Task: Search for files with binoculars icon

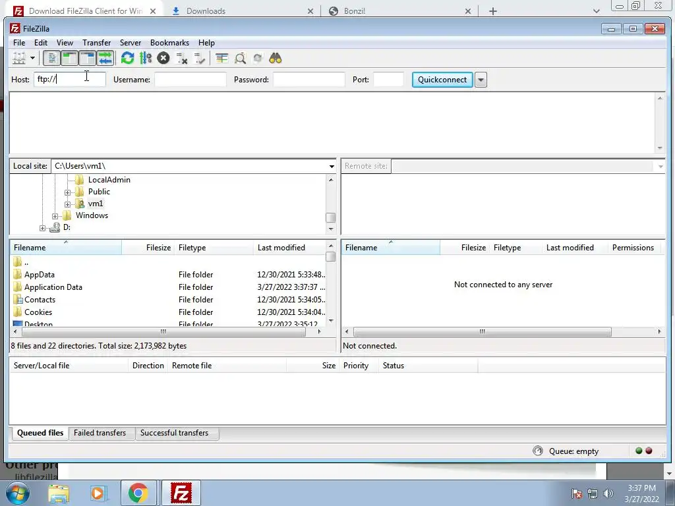Action: point(276,58)
